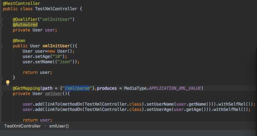Click the setAge method call

42,57
